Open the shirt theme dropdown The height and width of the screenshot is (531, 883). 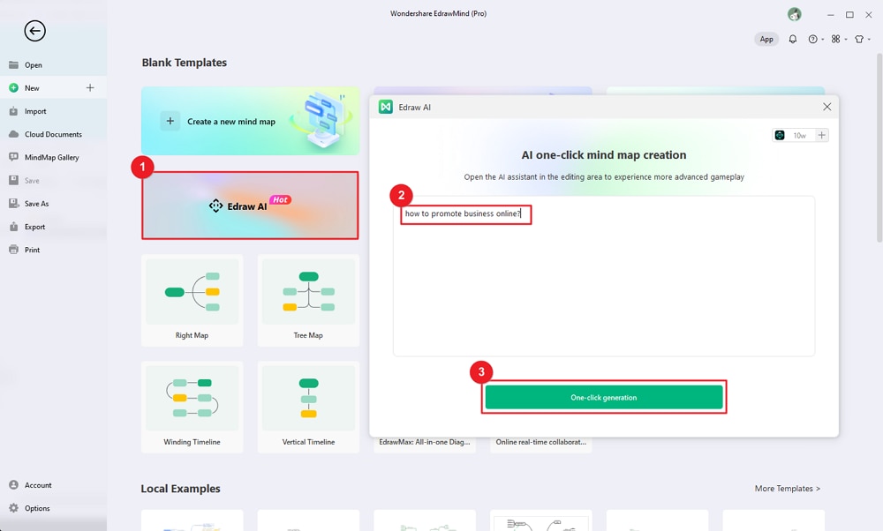862,40
